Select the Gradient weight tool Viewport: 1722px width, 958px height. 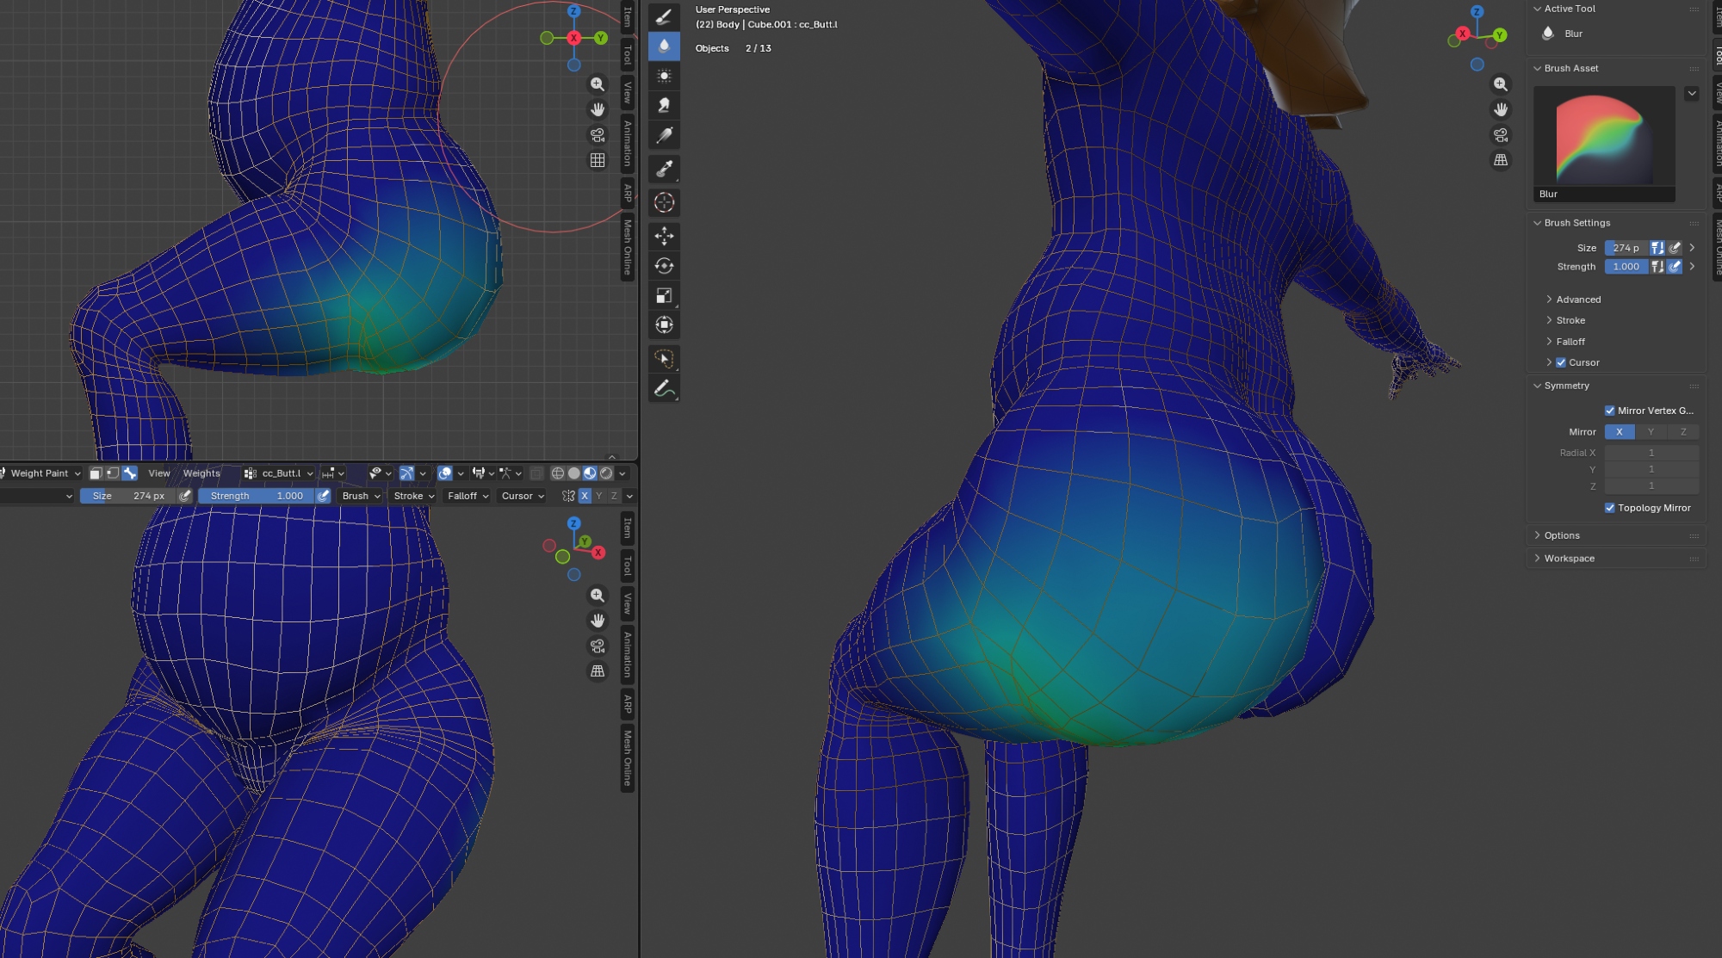[664, 135]
